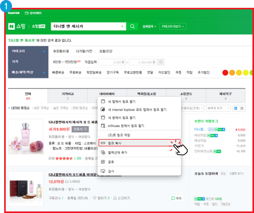Select 링크 복사 in context menu
254x213 pixels.
(x=139, y=143)
